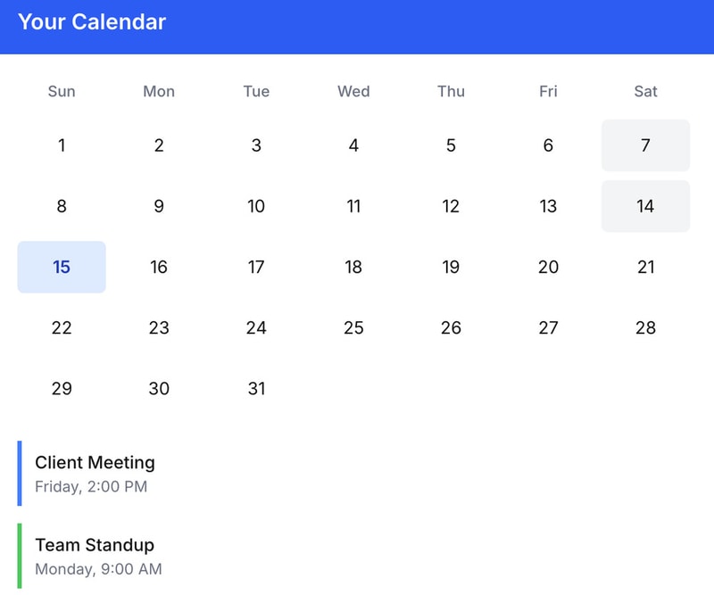Choose the 31st on the calendar
Image resolution: width=714 pixels, height=595 pixels.
click(256, 388)
